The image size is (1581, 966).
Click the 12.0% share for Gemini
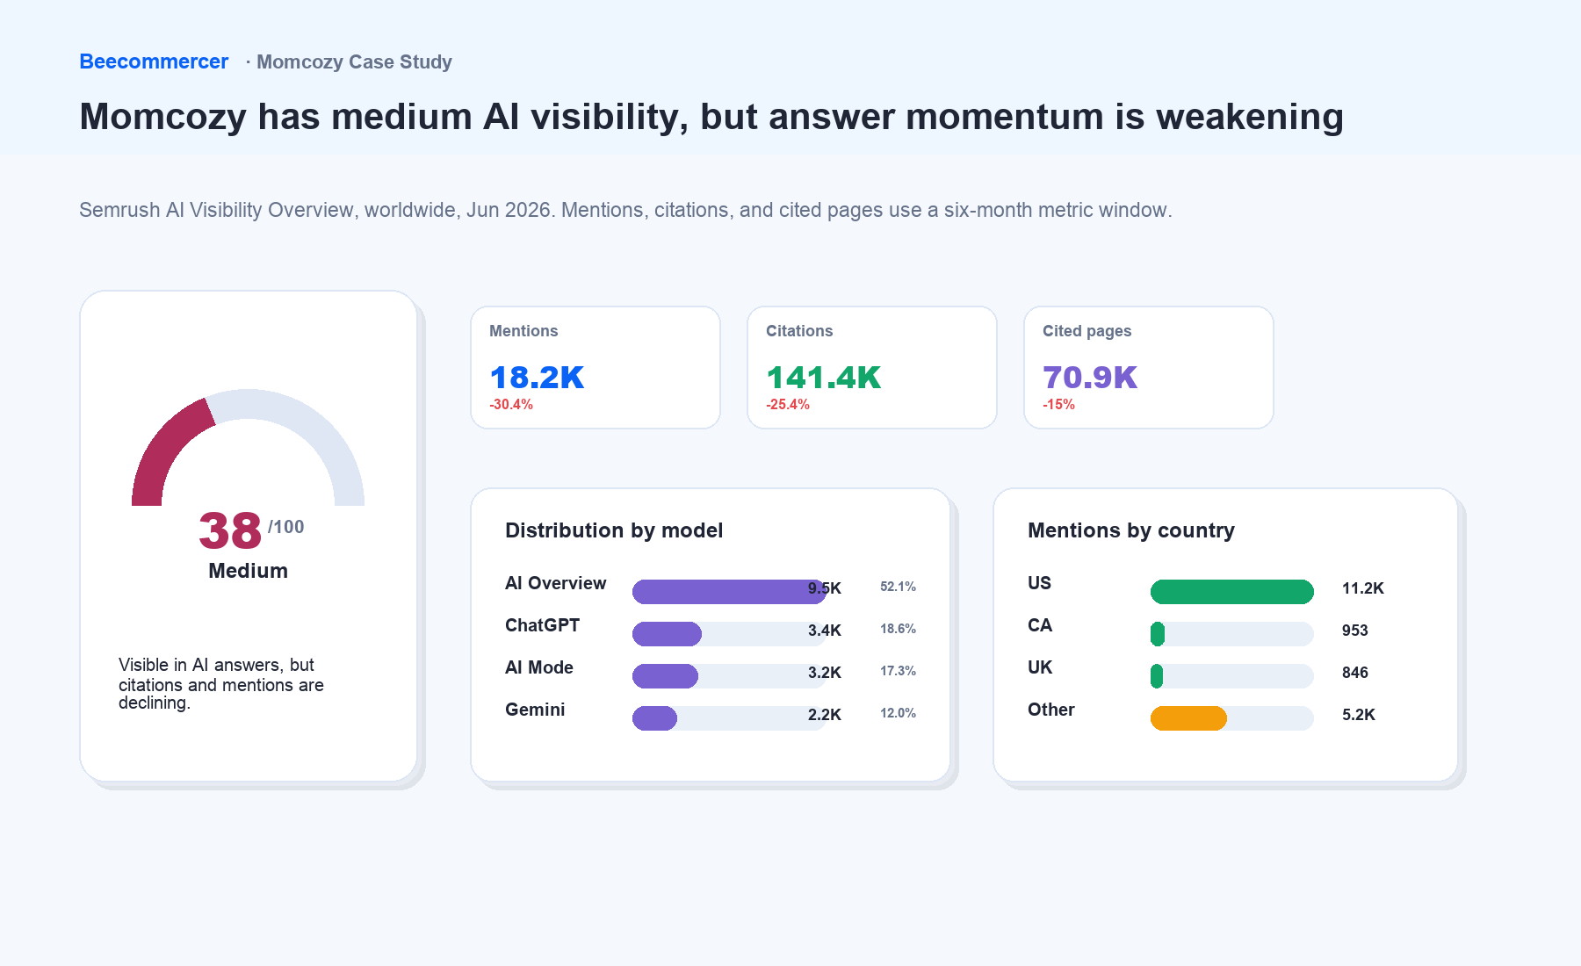(898, 713)
